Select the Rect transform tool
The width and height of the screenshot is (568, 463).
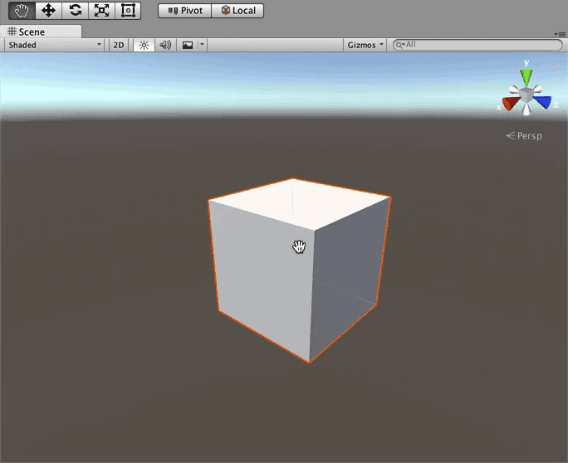point(128,11)
